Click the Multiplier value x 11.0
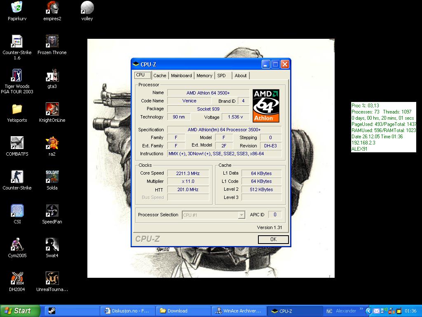Screen dimensions: 422x317 click(188, 182)
